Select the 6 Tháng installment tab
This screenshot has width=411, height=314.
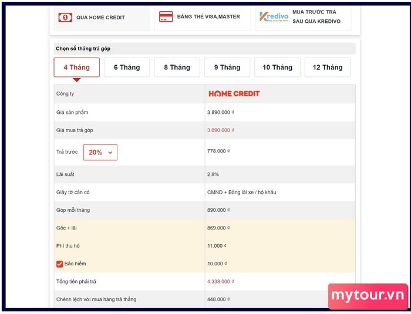[x=127, y=67]
